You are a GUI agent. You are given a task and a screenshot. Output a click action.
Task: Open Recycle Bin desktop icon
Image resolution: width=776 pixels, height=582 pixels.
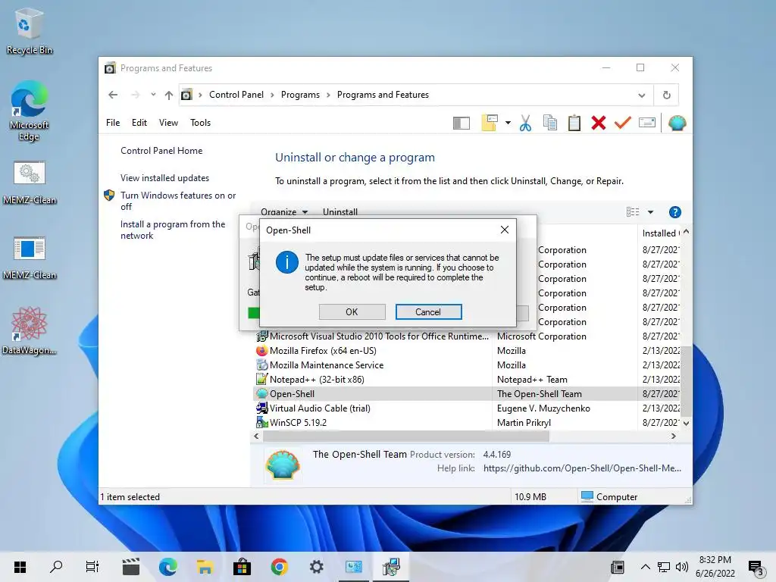(x=29, y=30)
